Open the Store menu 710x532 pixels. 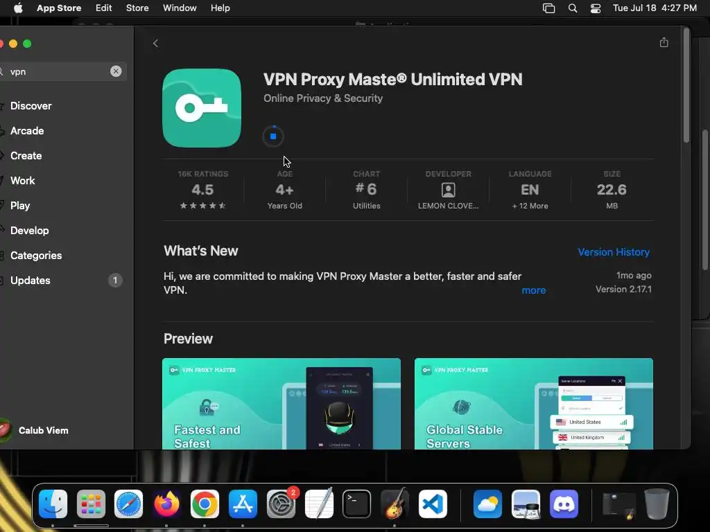[137, 8]
